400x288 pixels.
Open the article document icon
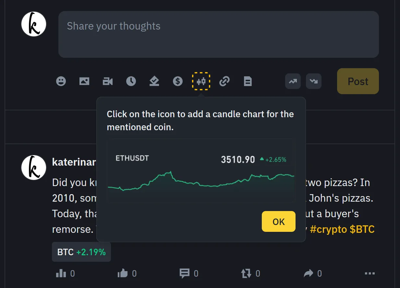tap(248, 81)
